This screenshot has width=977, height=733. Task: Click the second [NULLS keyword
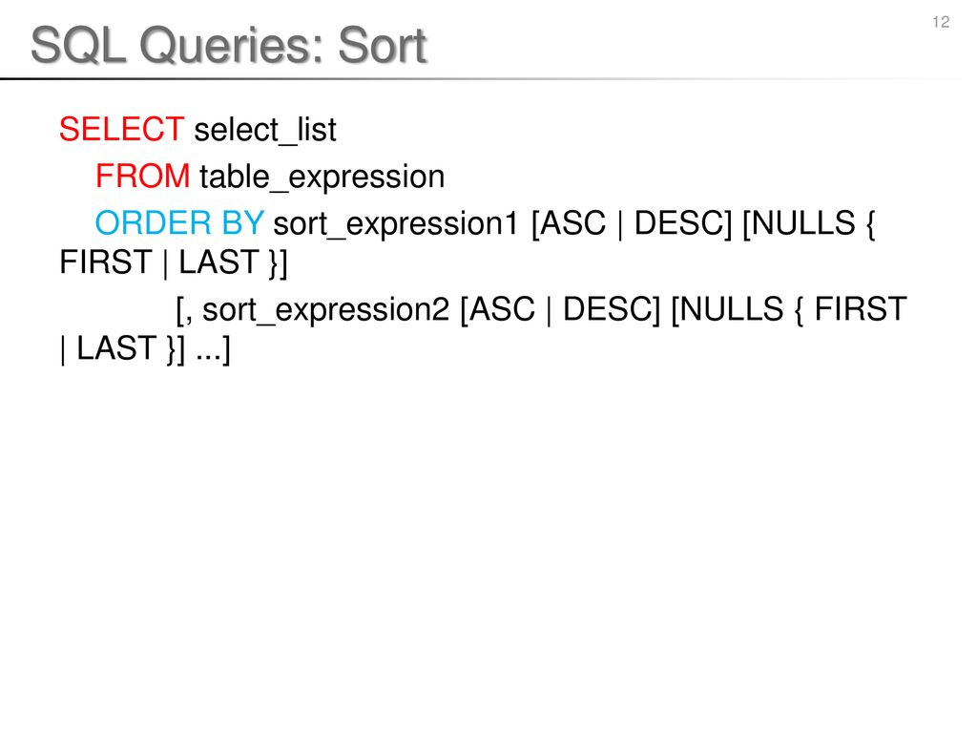pos(727,310)
